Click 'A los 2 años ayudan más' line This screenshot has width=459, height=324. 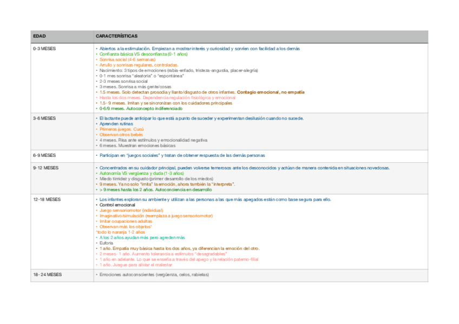142,238
